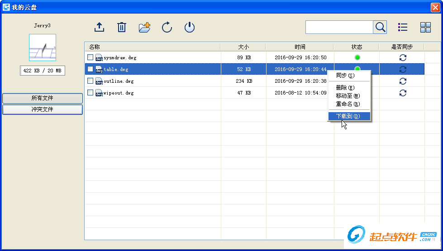Click the power logout icon
This screenshot has height=251, width=443.
tap(190, 27)
